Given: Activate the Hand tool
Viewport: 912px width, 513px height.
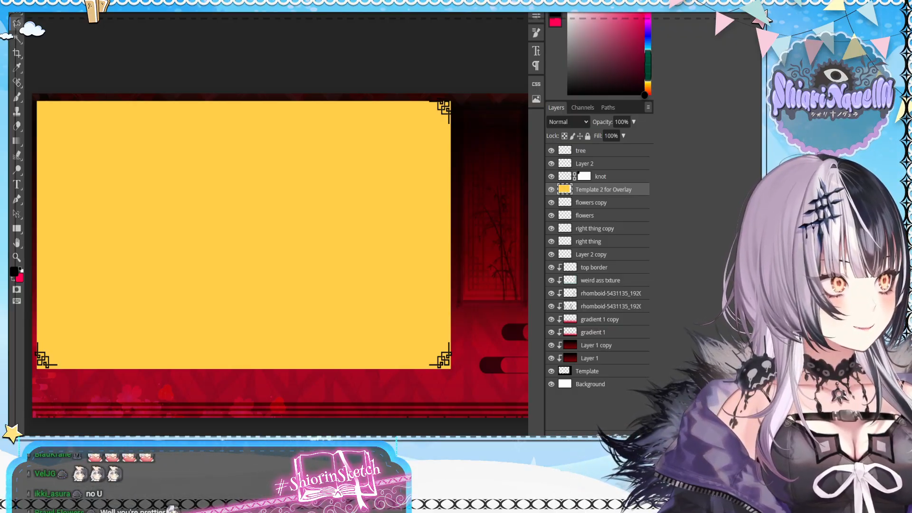Looking at the screenshot, I should point(17,243).
